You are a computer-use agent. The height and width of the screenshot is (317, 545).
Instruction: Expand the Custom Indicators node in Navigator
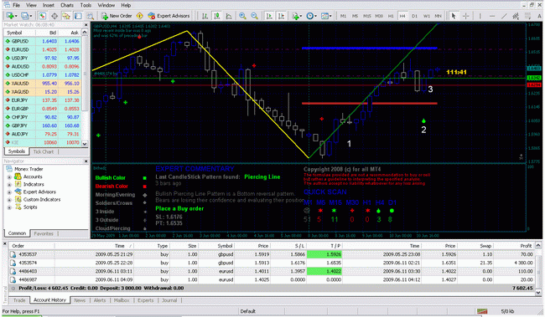pyautogui.click(x=9, y=200)
